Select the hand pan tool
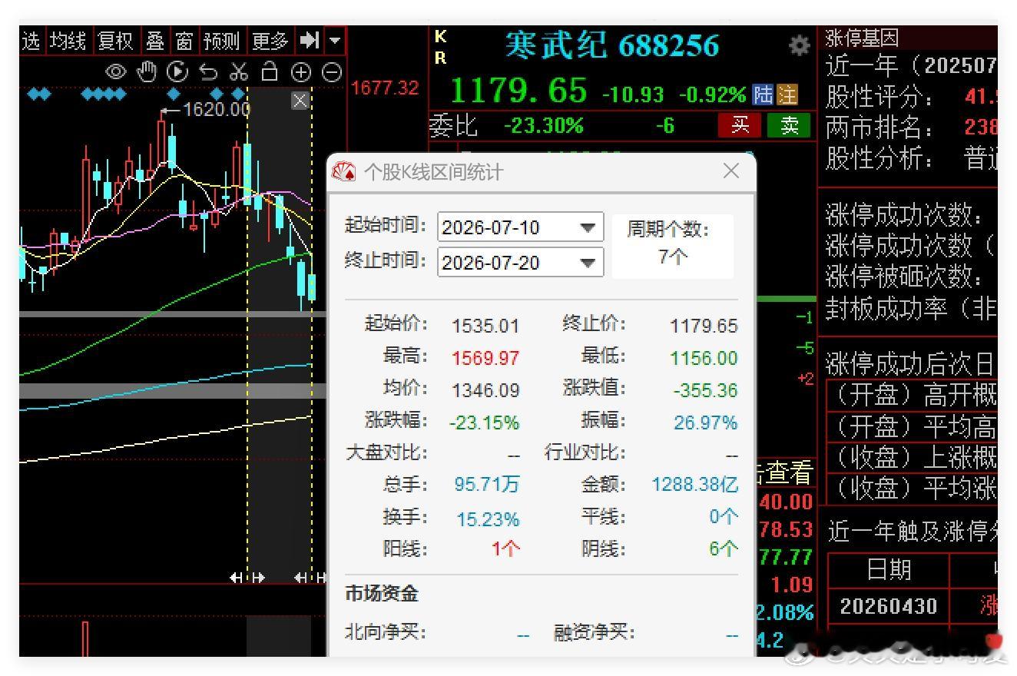The image size is (1017, 676). coord(146,72)
